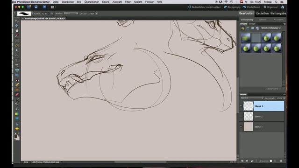This screenshot has width=299, height=168.
Task: Open the Datei menu
Action: (x=56, y=2)
